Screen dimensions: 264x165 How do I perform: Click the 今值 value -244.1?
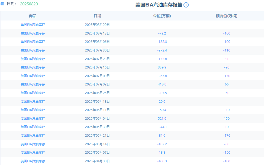[162, 127]
